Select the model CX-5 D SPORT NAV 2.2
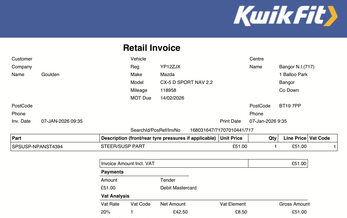This screenshot has height=218, width=347. tap(186, 82)
